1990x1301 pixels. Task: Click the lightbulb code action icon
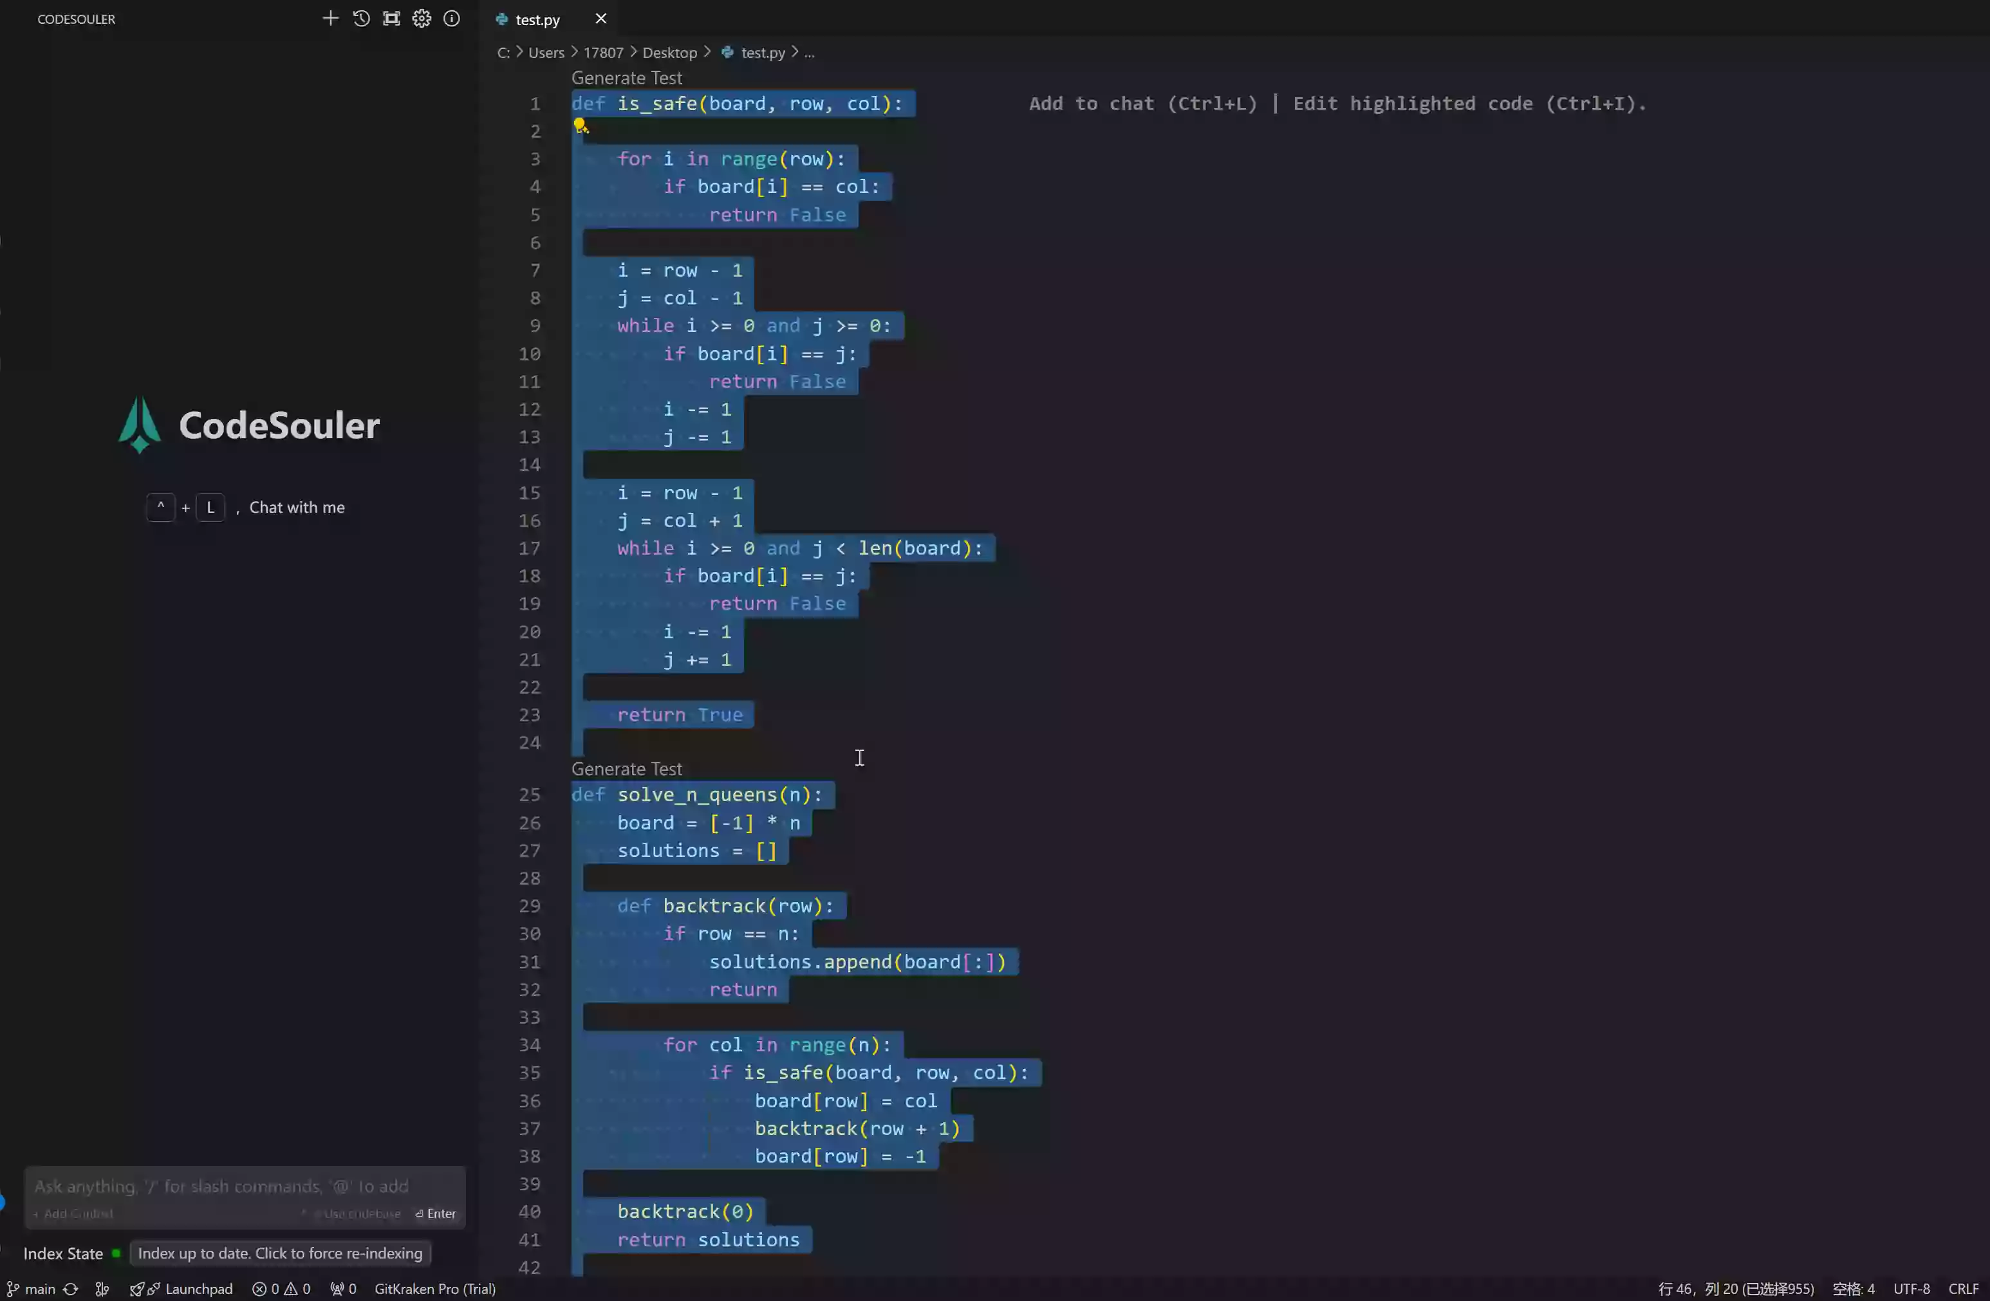[x=581, y=126]
